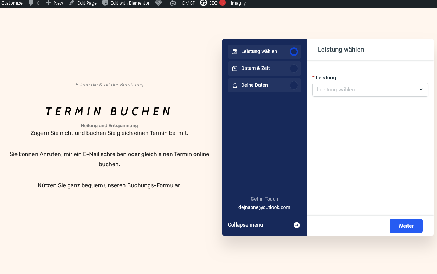
Task: Click the dejnaone@outlook.com email link
Action: point(264,207)
